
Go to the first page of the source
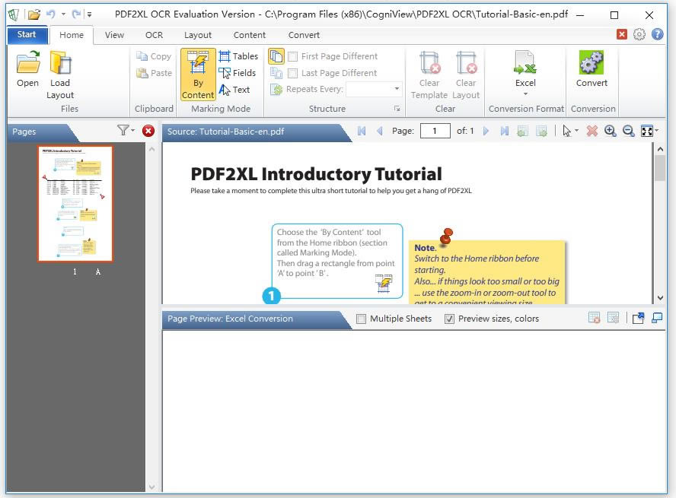click(x=362, y=131)
